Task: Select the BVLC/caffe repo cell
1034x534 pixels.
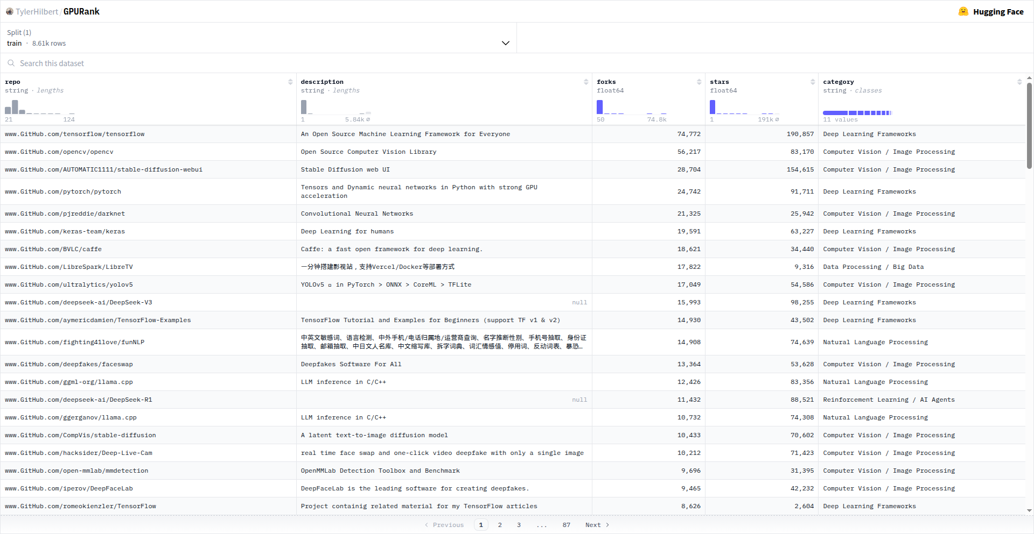Action: coord(148,249)
